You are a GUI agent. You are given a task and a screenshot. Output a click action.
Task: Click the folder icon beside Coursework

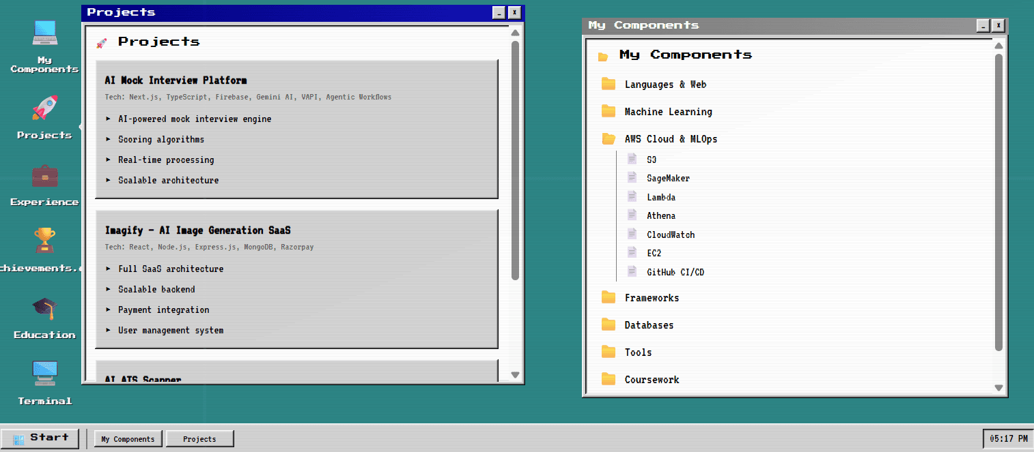pyautogui.click(x=609, y=379)
